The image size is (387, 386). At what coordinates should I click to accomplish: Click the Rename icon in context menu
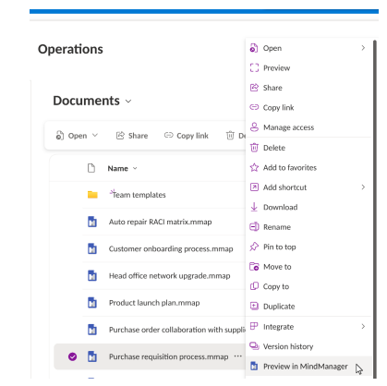pyautogui.click(x=254, y=227)
